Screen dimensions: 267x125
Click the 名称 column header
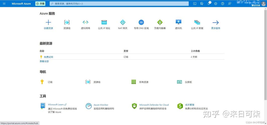[42, 51]
